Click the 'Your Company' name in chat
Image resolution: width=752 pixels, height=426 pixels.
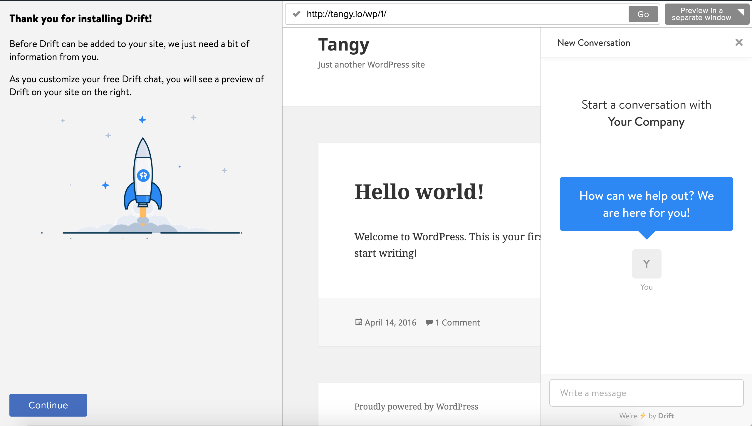[x=646, y=122]
